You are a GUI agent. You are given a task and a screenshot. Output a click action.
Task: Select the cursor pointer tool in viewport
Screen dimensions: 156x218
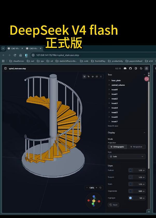[84, 76]
